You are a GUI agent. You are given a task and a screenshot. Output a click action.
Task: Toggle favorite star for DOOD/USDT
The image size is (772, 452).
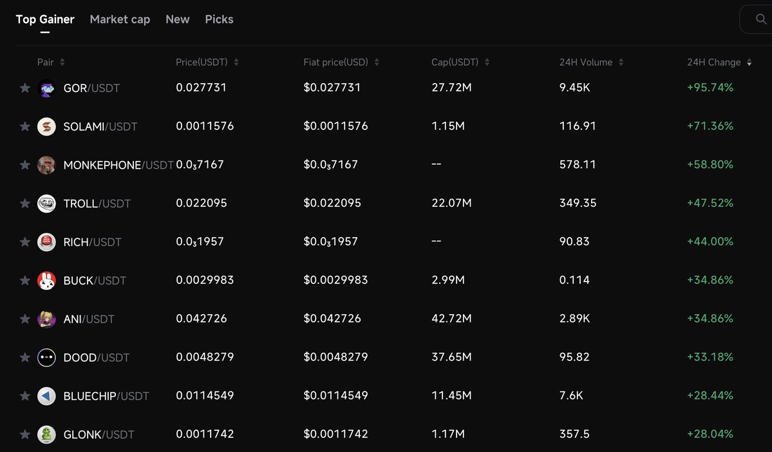click(24, 357)
